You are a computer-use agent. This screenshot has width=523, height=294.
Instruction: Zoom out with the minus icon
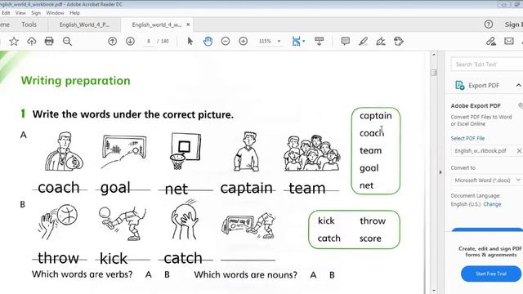[226, 42]
